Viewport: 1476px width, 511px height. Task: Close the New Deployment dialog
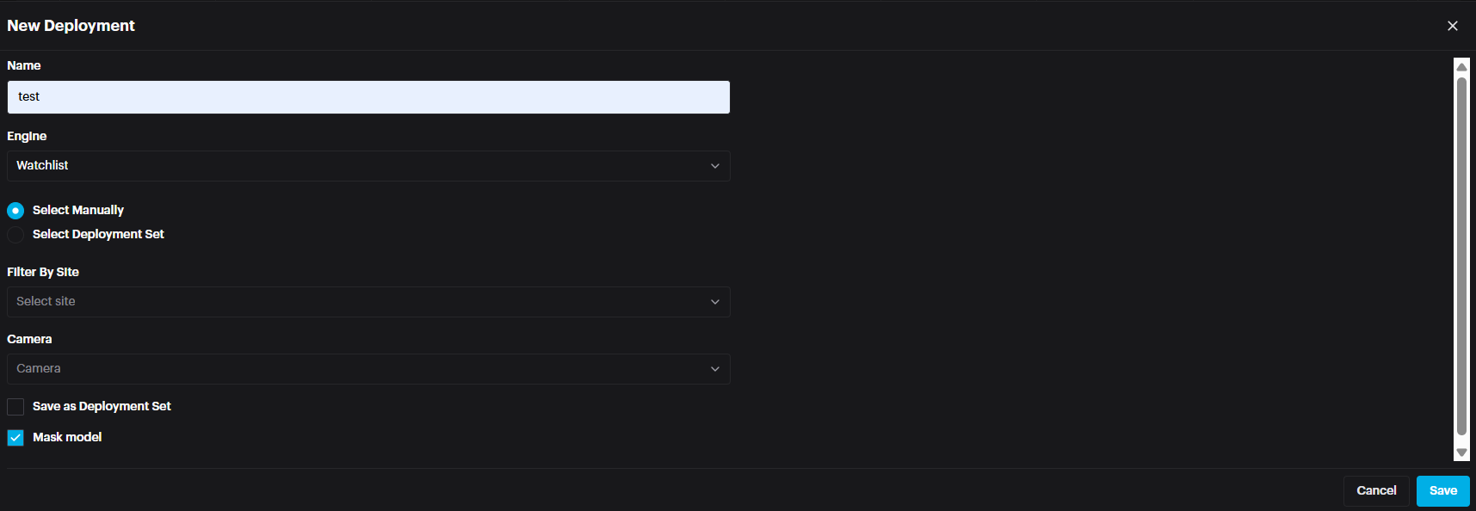point(1452,26)
